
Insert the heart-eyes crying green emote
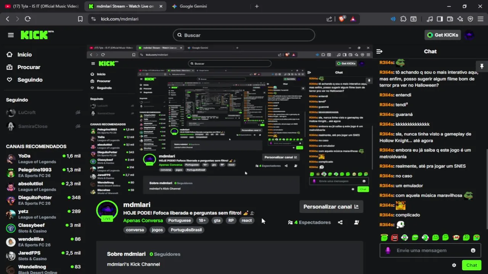477,237
